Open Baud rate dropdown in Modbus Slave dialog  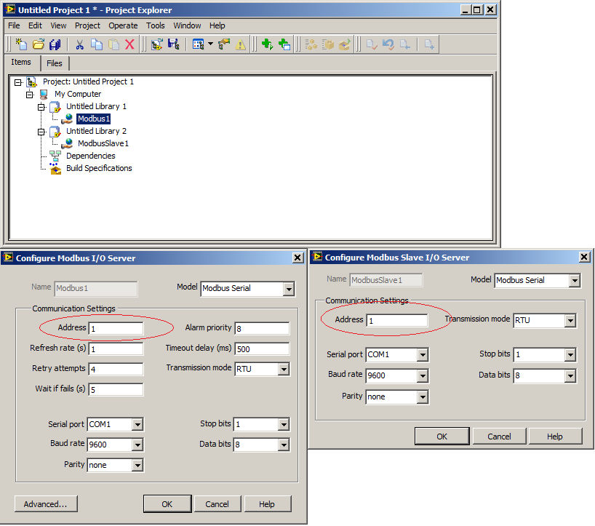click(x=423, y=376)
